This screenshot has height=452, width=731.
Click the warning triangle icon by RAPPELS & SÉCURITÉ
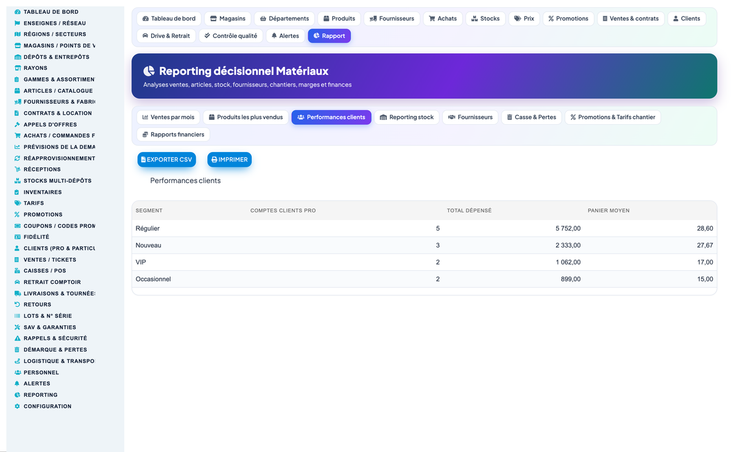[18, 338]
